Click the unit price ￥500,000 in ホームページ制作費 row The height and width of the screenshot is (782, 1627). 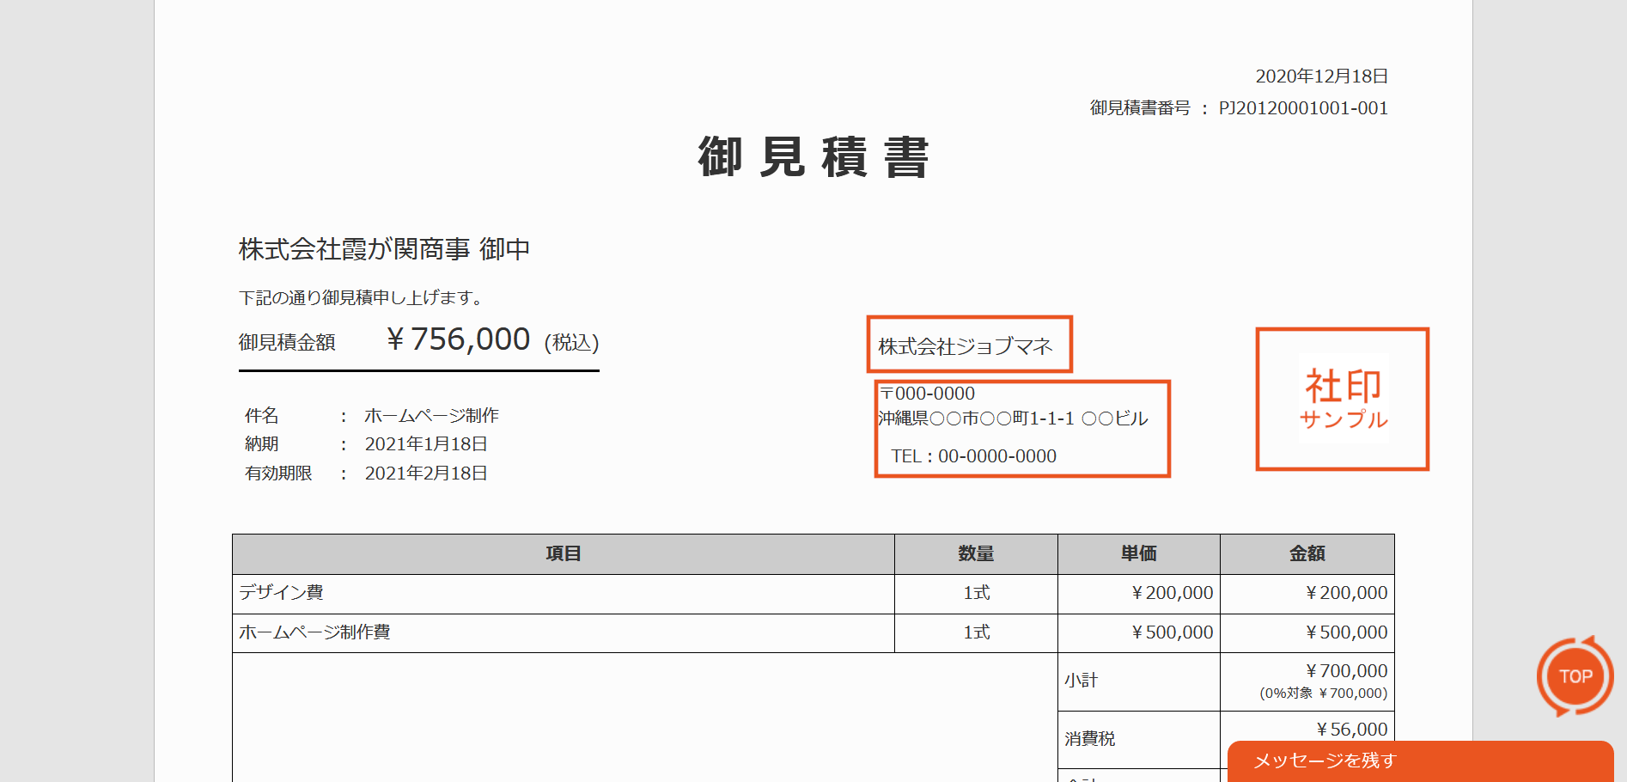tap(1172, 632)
